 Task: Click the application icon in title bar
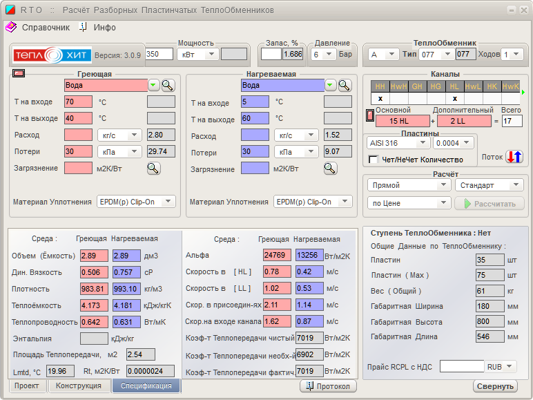tap(10, 10)
